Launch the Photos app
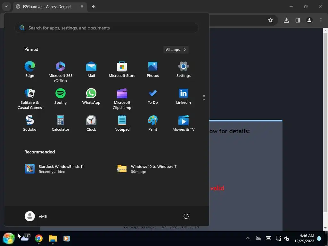Screen dimensions: 328x246 pyautogui.click(x=153, y=70)
